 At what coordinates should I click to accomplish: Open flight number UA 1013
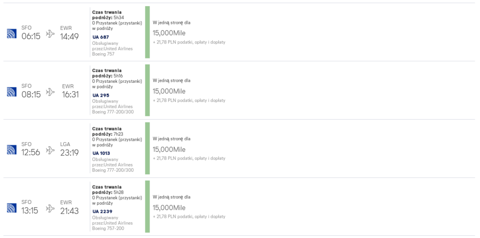click(101, 153)
